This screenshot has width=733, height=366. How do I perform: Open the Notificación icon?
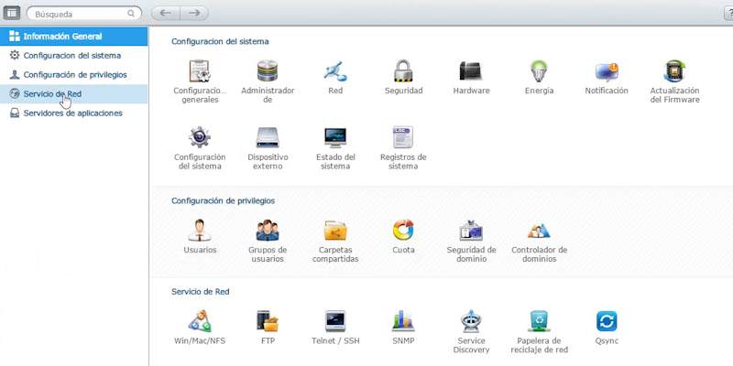coord(607,71)
